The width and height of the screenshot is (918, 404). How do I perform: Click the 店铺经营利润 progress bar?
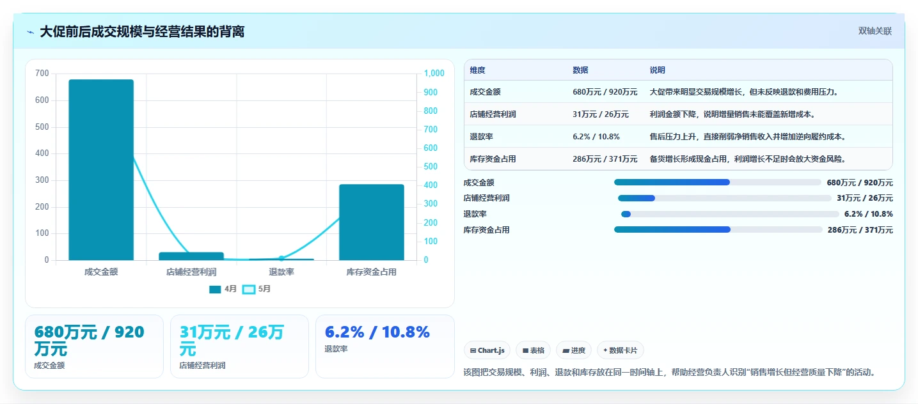tap(724, 198)
